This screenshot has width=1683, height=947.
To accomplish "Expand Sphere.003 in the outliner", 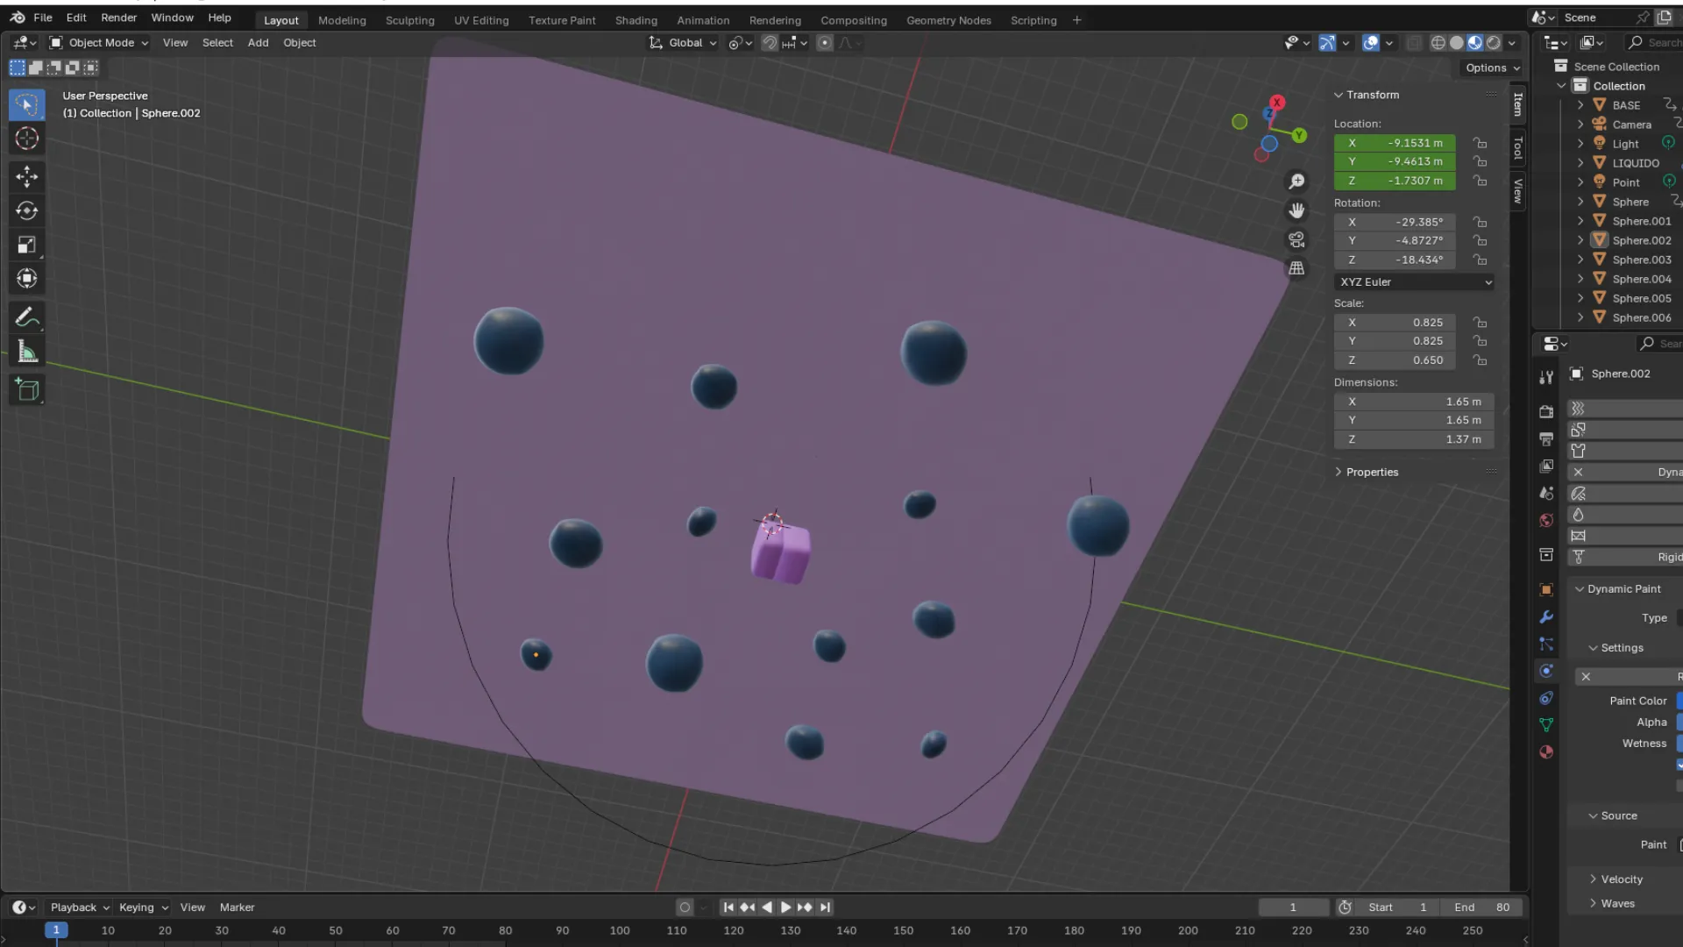I will pyautogui.click(x=1580, y=260).
